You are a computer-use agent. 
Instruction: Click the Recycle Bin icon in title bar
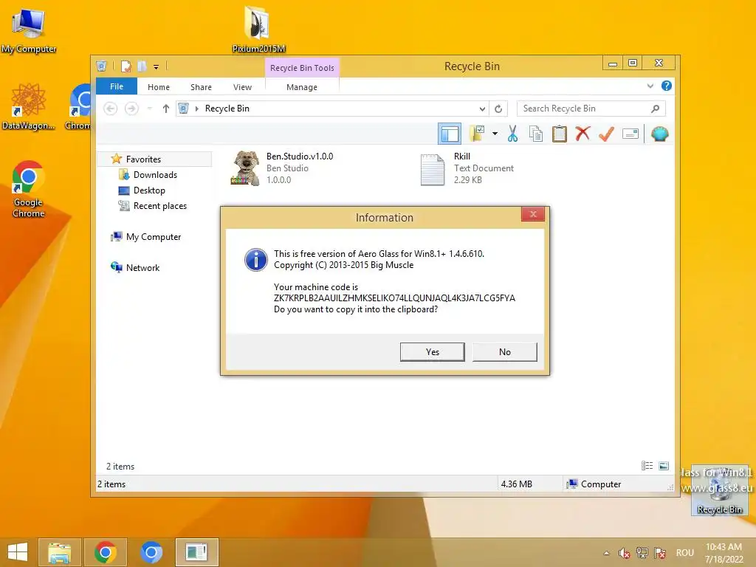tap(101, 66)
